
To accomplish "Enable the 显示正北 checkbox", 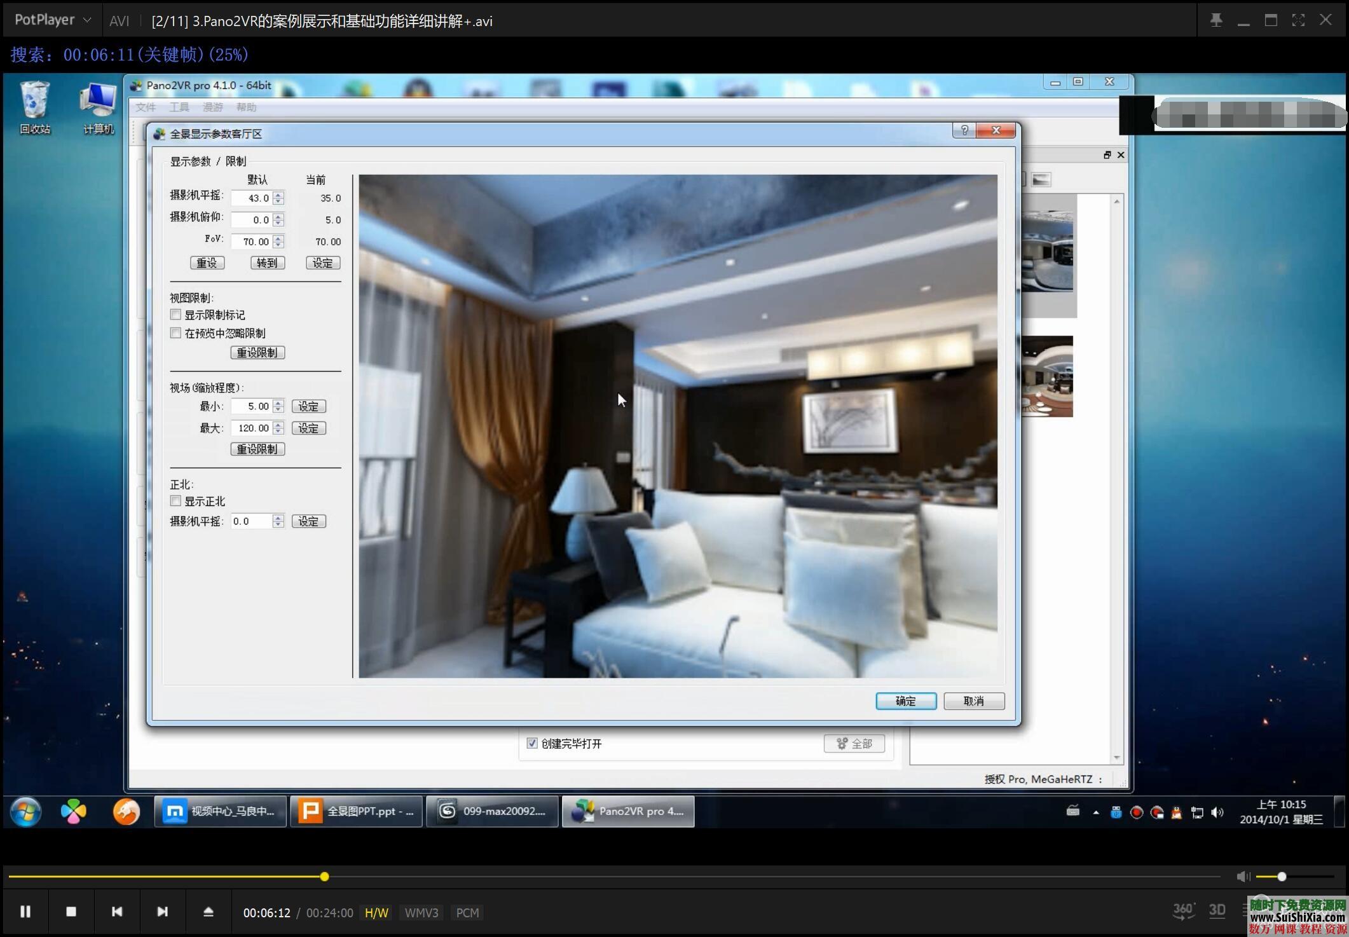I will point(175,501).
